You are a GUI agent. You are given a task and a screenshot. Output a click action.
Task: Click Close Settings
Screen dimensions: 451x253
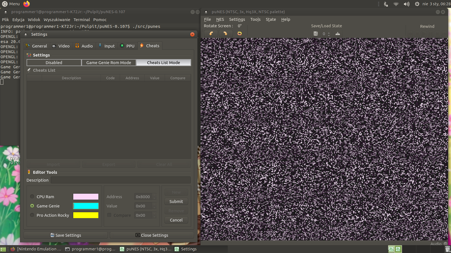pos(152,235)
